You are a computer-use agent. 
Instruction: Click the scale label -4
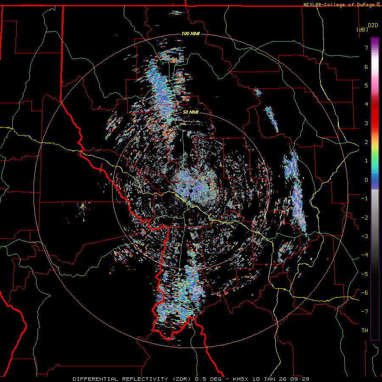coord(365,255)
